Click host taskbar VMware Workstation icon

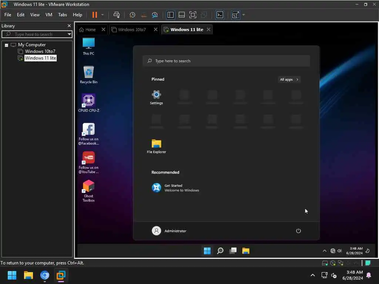click(x=61, y=275)
